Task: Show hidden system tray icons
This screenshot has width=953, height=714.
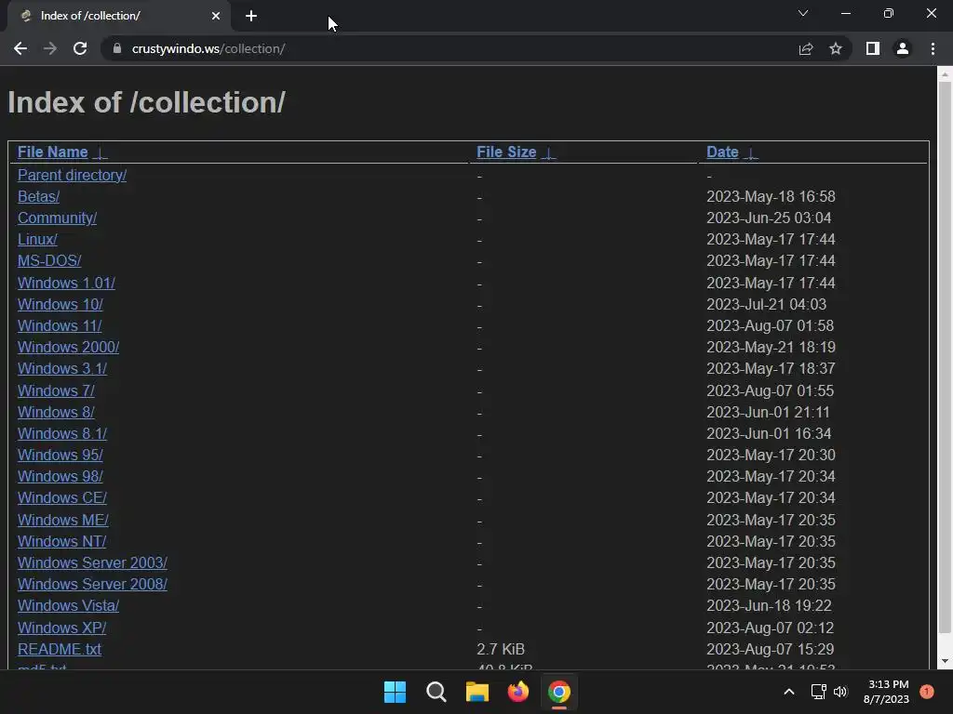Action: click(789, 692)
